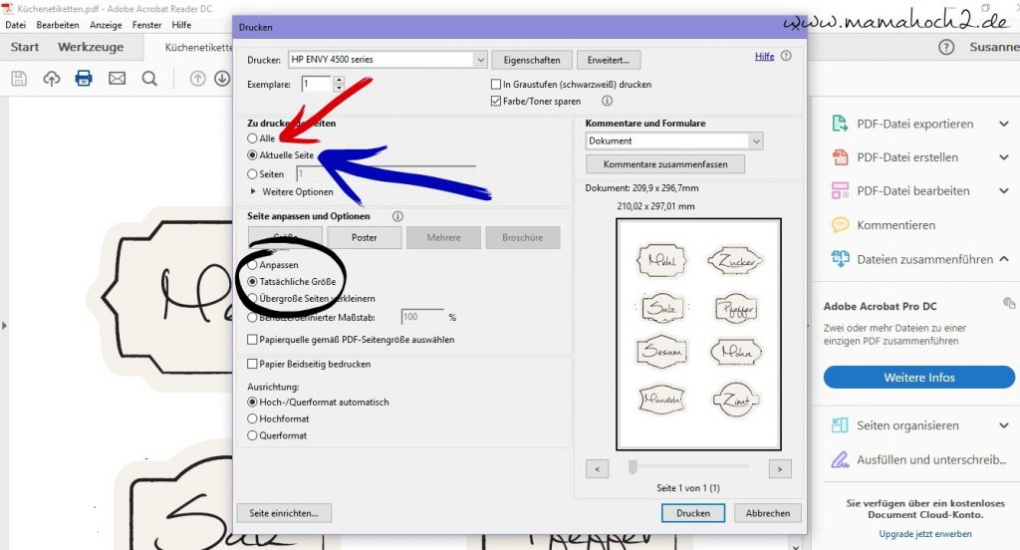Click the Eigenschaften button
This screenshot has height=550, width=1020.
tap(532, 60)
